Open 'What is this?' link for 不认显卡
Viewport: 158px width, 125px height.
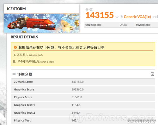36,55
